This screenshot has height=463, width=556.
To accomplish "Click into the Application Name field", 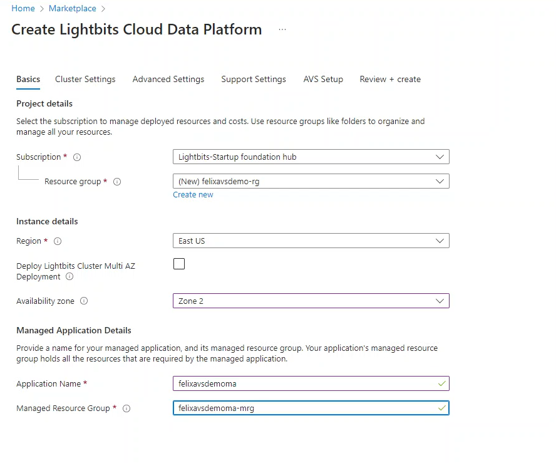I will [311, 383].
